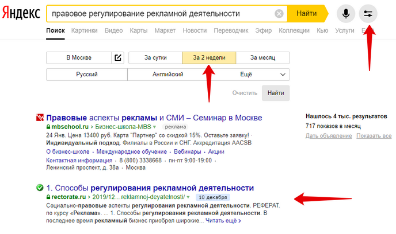Viewport: 396px width, 234px height.
Task: Expand the Читать ещё snippet link
Action: point(223,220)
